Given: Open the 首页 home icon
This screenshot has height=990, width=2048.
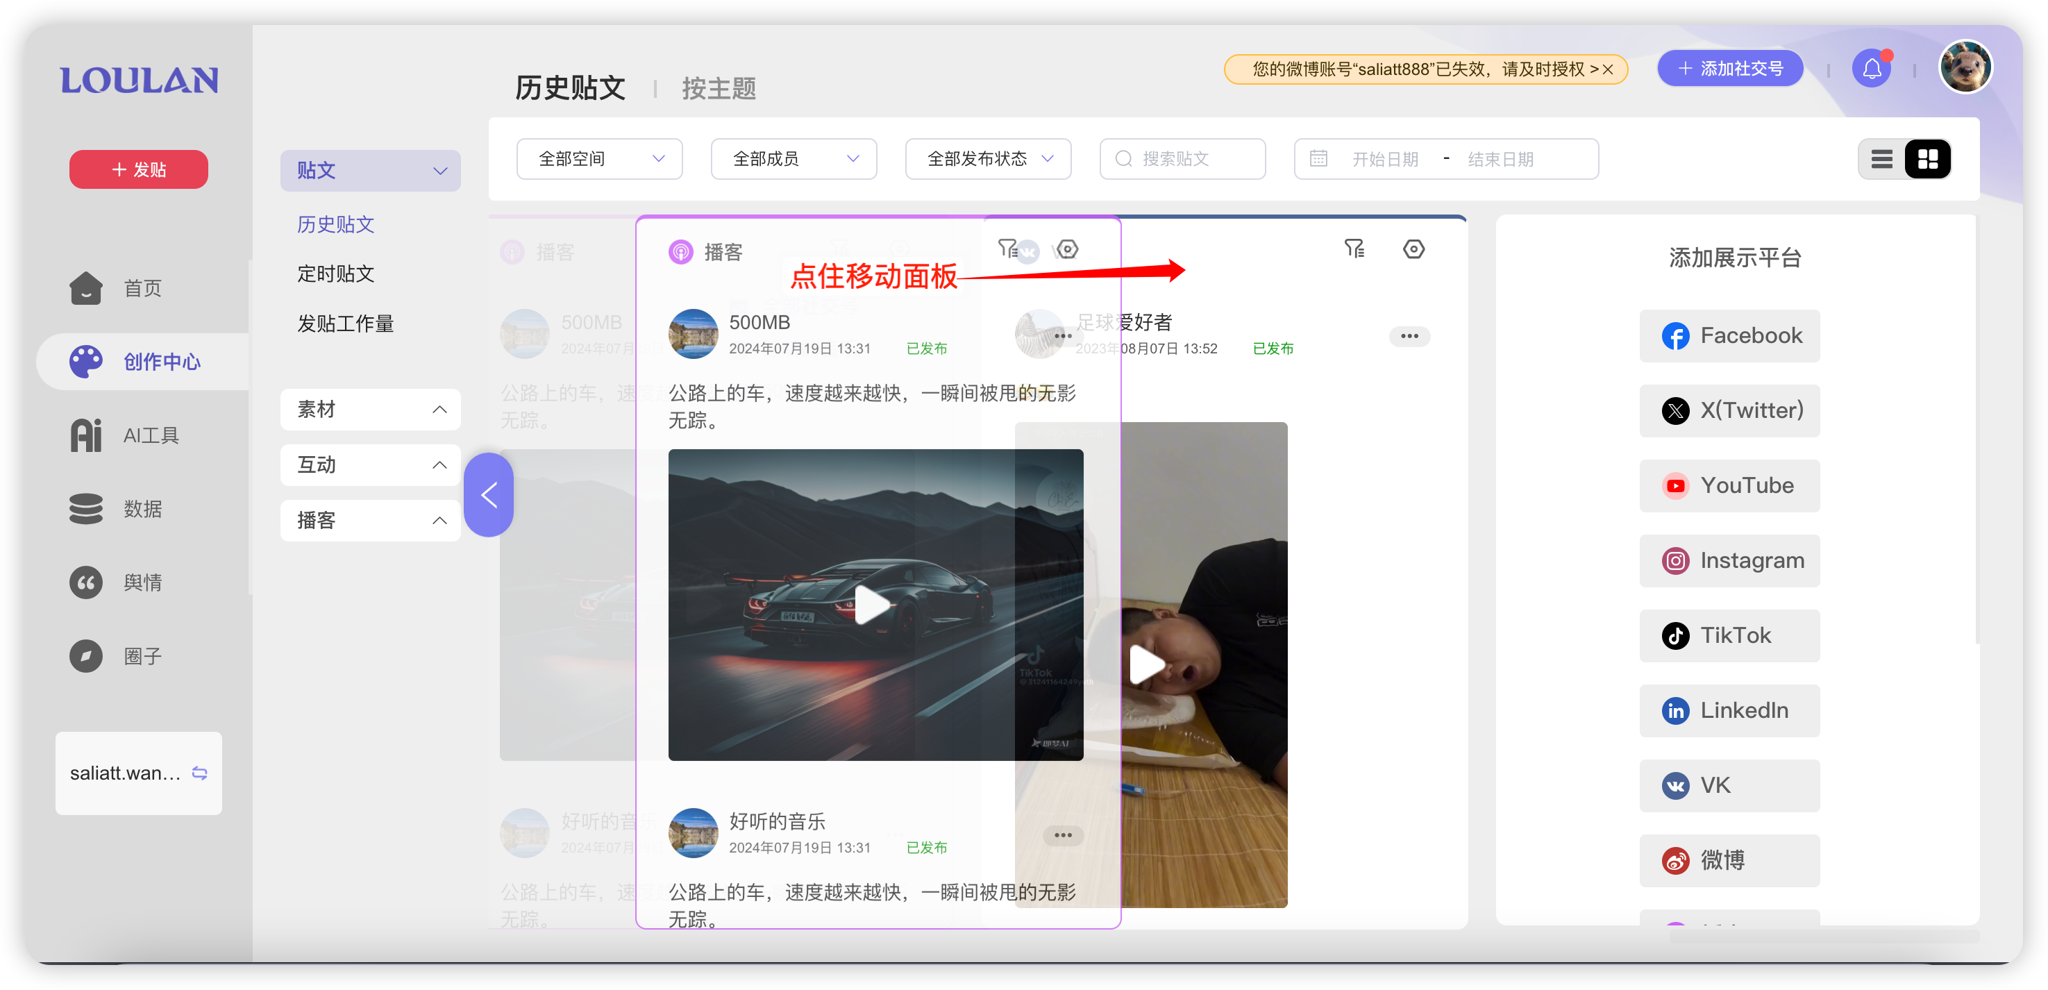Looking at the screenshot, I should 86,288.
